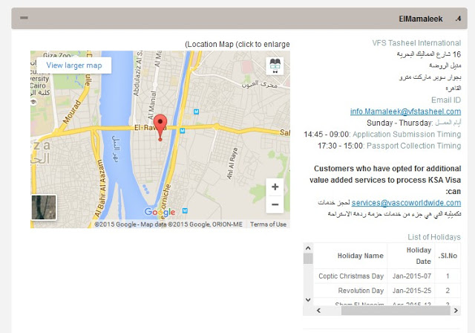The width and height of the screenshot is (475, 333).
Task: Click the Mourad street label on map
Action: [72, 111]
